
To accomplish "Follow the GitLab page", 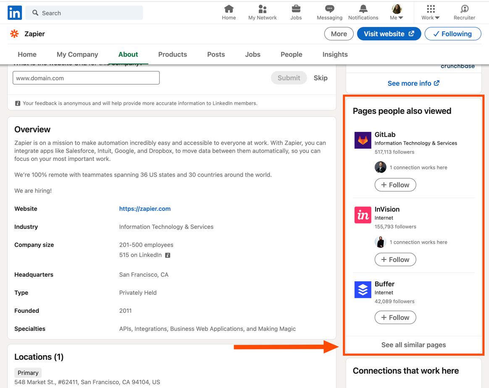I will click(395, 185).
